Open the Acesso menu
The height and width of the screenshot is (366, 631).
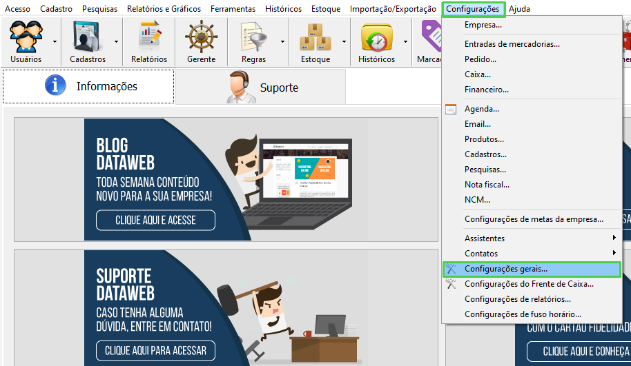tap(17, 8)
